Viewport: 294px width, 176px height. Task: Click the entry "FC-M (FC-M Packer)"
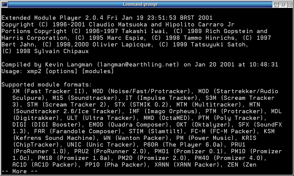(x=223, y=131)
